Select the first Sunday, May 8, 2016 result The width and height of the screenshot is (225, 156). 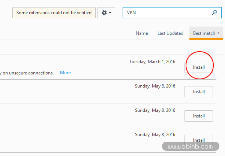click(108, 92)
